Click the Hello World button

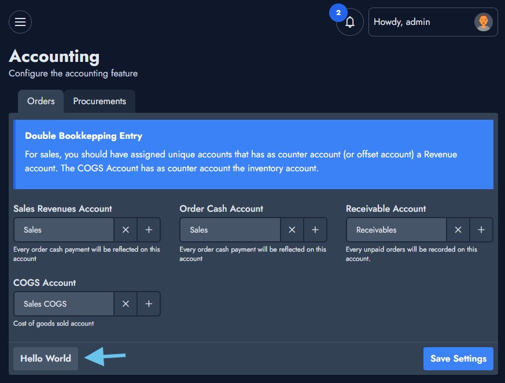(x=46, y=359)
